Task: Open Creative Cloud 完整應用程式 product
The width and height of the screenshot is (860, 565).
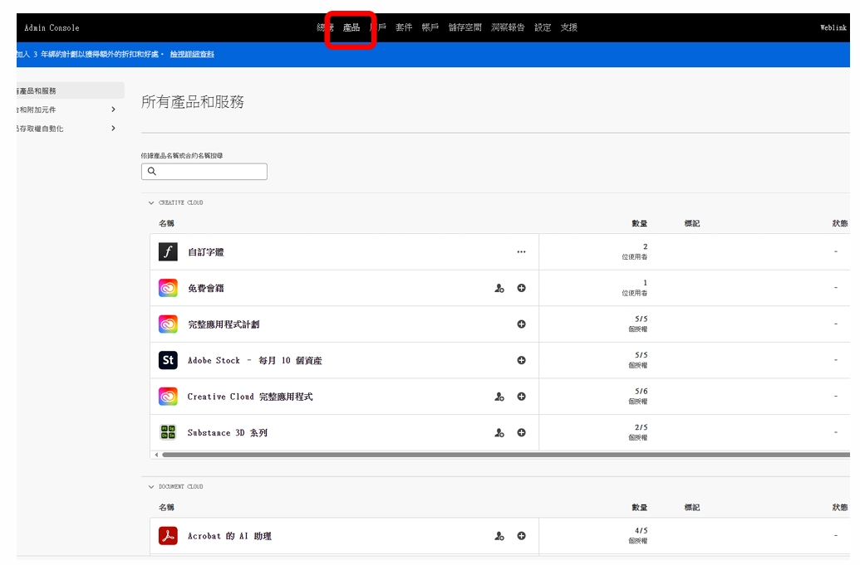Action: point(250,397)
